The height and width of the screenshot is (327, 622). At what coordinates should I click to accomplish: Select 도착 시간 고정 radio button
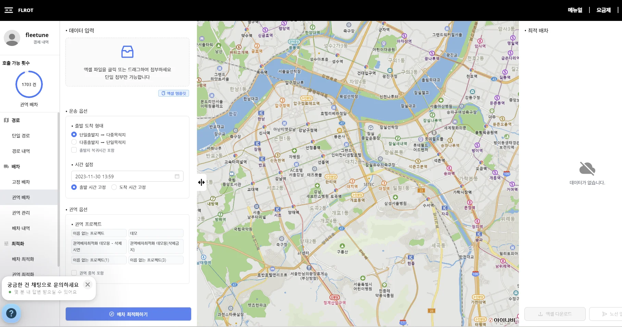[x=114, y=187]
